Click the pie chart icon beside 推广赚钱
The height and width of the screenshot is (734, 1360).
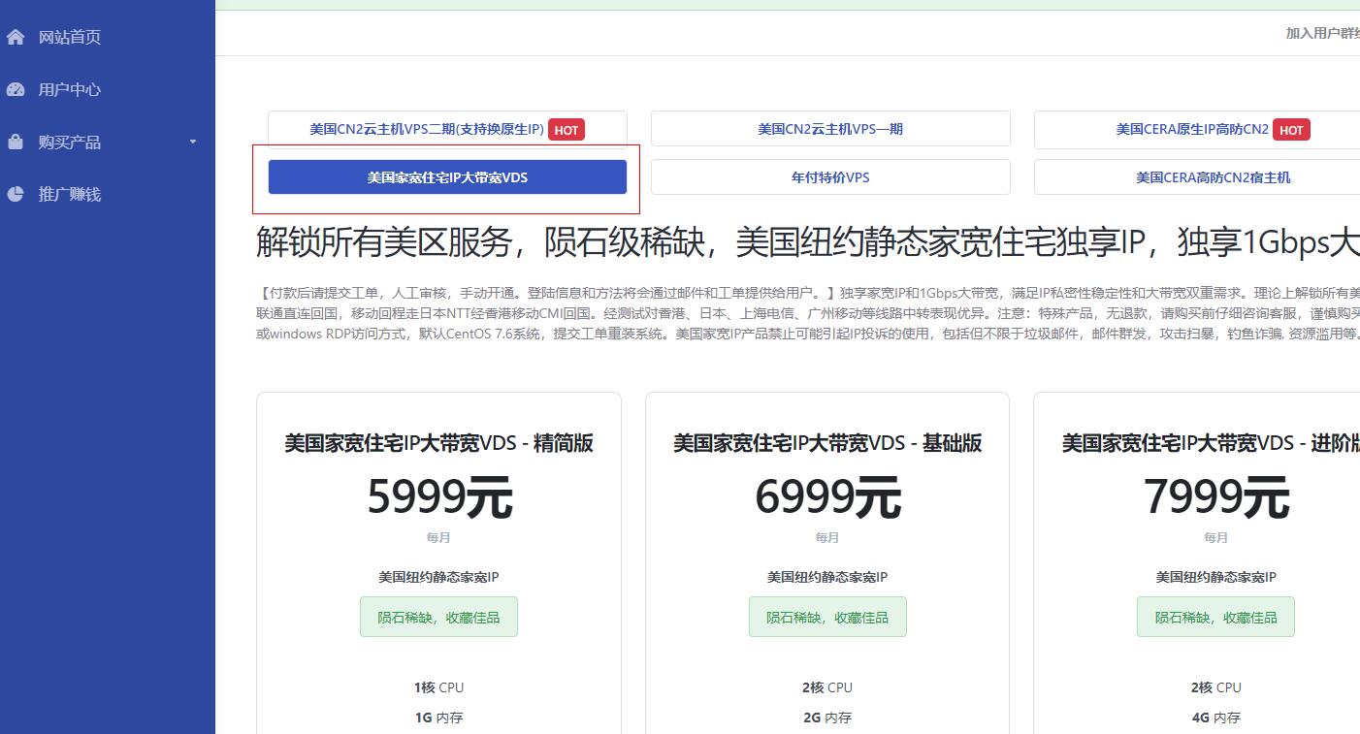[16, 194]
